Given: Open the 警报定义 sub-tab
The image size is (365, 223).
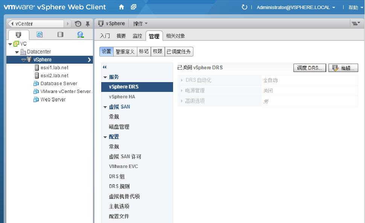Looking at the screenshot, I should [125, 52].
